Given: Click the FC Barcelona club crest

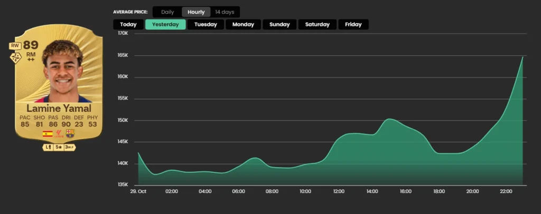Looking at the screenshot, I should click(x=70, y=133).
